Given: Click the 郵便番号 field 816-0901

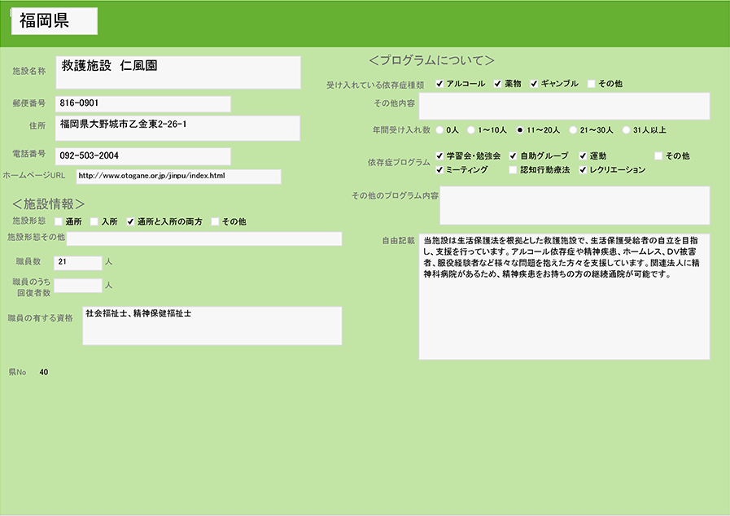Looking at the screenshot, I should [x=142, y=104].
